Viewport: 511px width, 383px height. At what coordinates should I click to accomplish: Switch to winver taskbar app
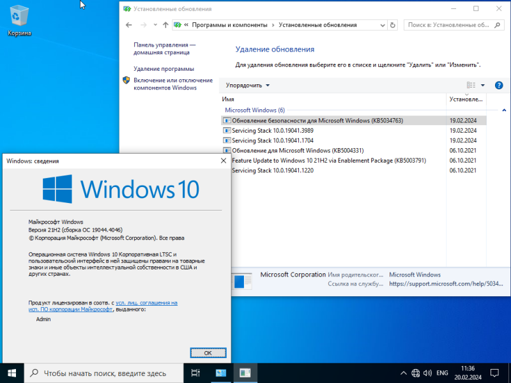245,373
